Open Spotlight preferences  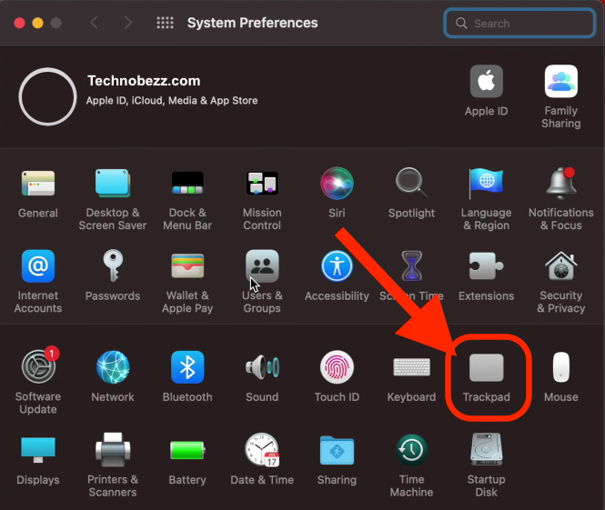pos(412,184)
